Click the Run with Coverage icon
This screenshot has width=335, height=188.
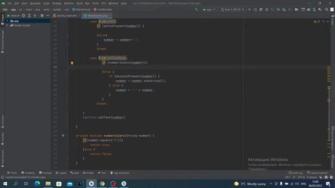(x=272, y=9)
